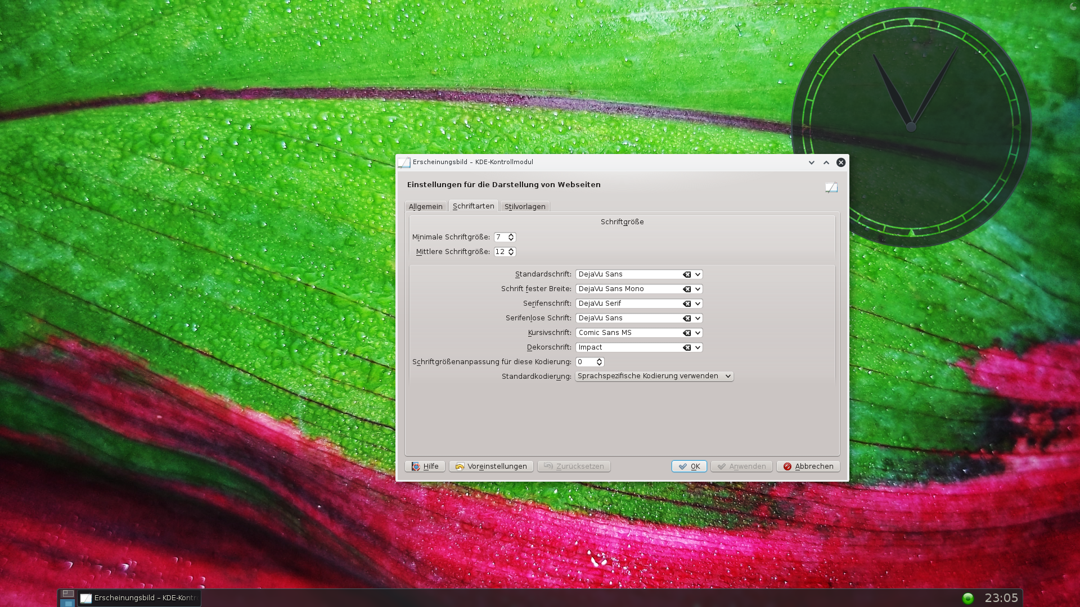
Task: Clear the Serifenlose Schrift font field
Action: (687, 318)
